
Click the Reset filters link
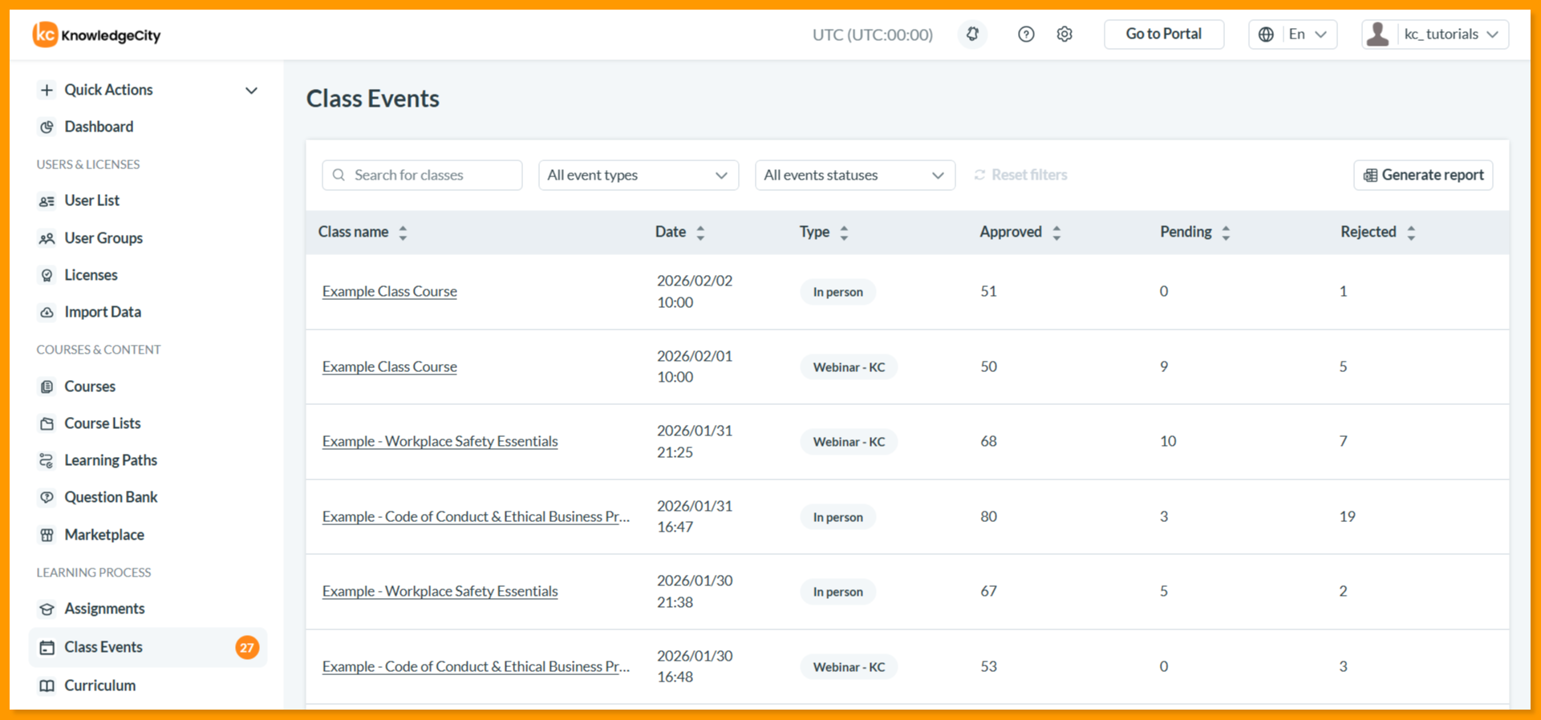[1020, 175]
